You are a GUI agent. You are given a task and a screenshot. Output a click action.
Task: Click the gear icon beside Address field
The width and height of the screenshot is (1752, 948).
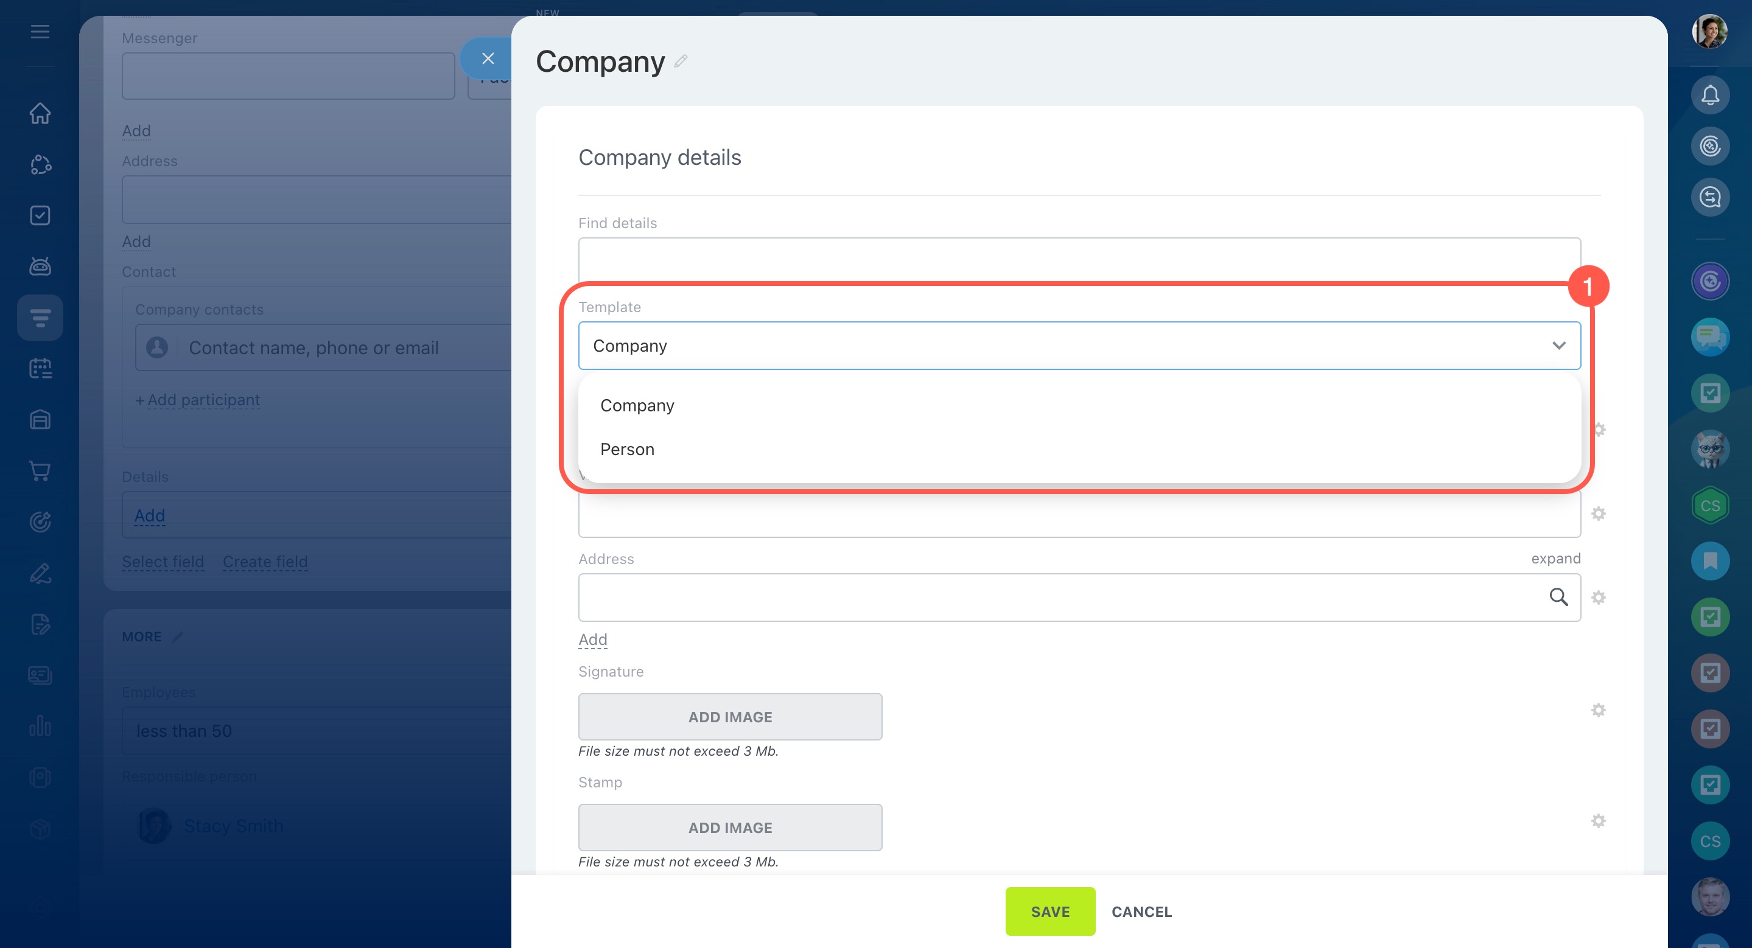pos(1599,598)
